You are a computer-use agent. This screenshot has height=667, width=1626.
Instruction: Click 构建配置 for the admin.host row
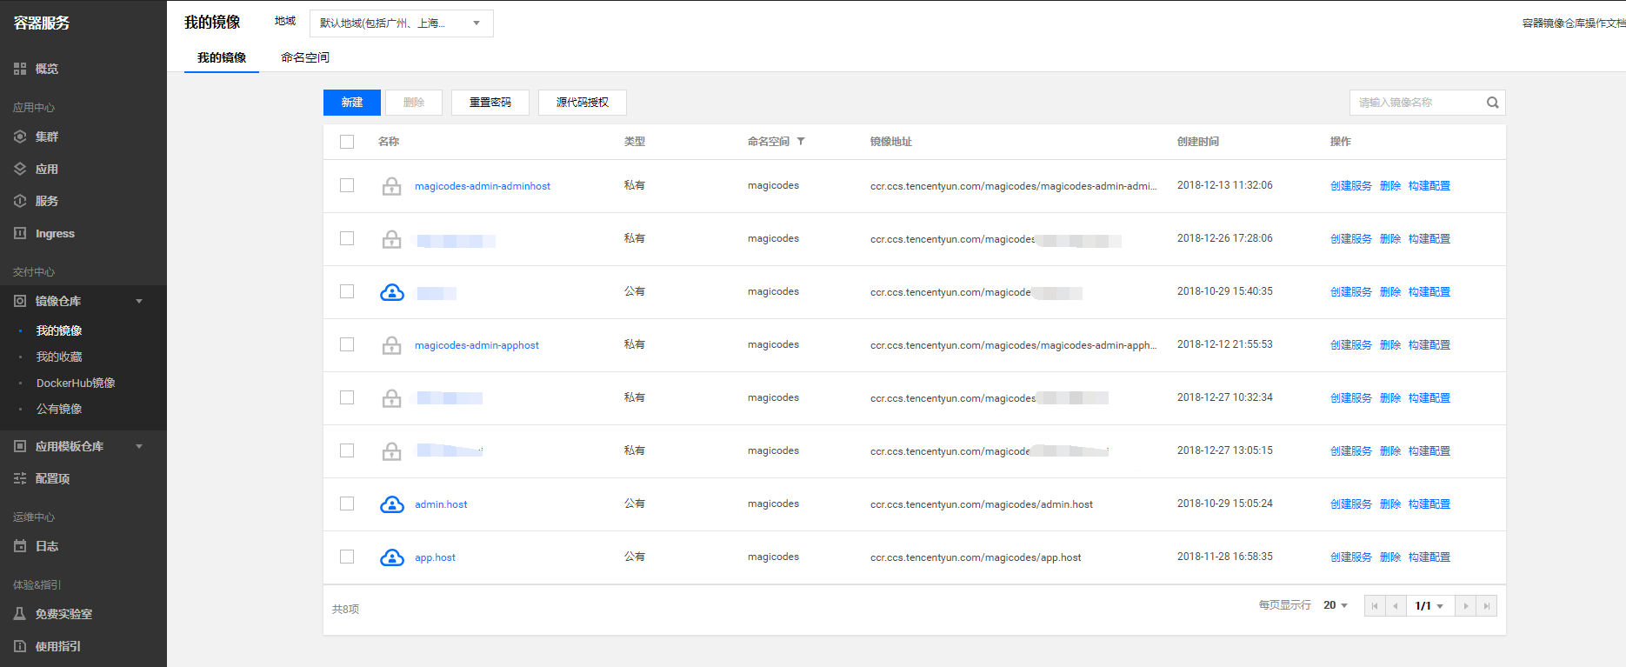[x=1429, y=504]
